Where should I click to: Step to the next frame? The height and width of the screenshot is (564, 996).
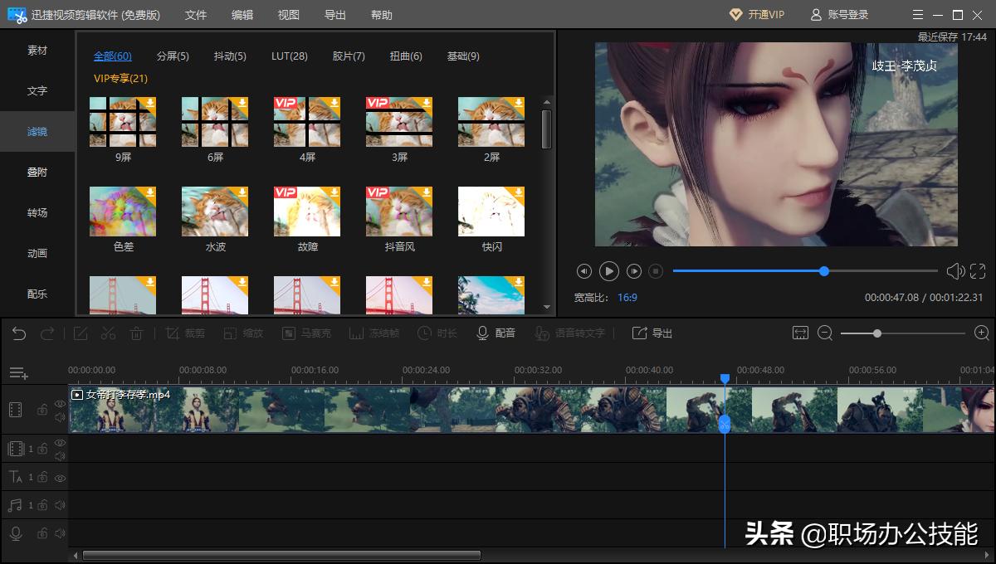634,271
